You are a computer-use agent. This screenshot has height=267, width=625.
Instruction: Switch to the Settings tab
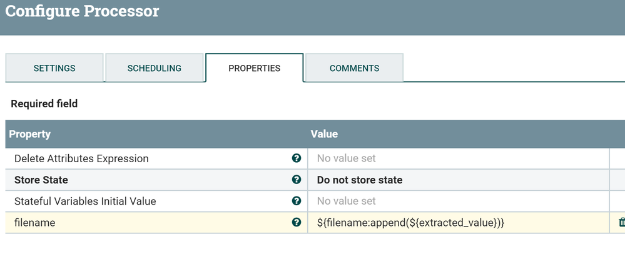click(x=54, y=68)
